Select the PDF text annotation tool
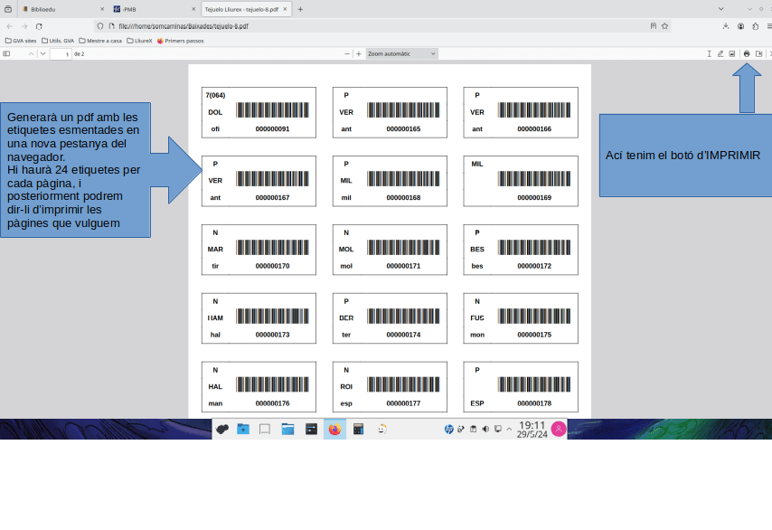 pyautogui.click(x=709, y=53)
